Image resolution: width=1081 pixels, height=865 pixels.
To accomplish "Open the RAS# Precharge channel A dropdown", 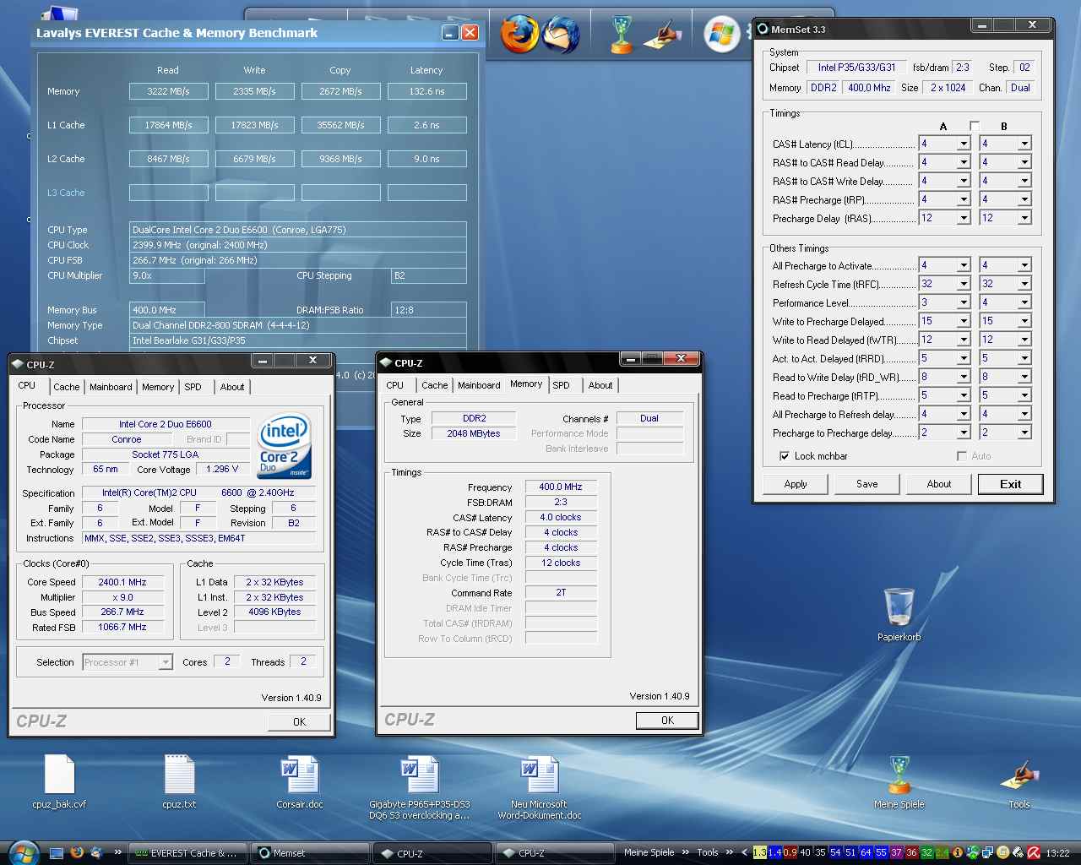I will (963, 199).
